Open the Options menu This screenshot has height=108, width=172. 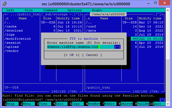(75, 10)
